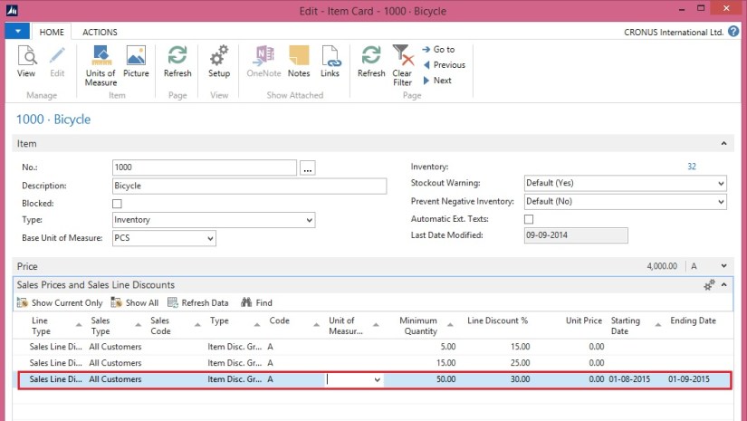Screen dimensions: 747x421
Task: Expand the Stockout Warning dropdown
Action: (x=721, y=185)
